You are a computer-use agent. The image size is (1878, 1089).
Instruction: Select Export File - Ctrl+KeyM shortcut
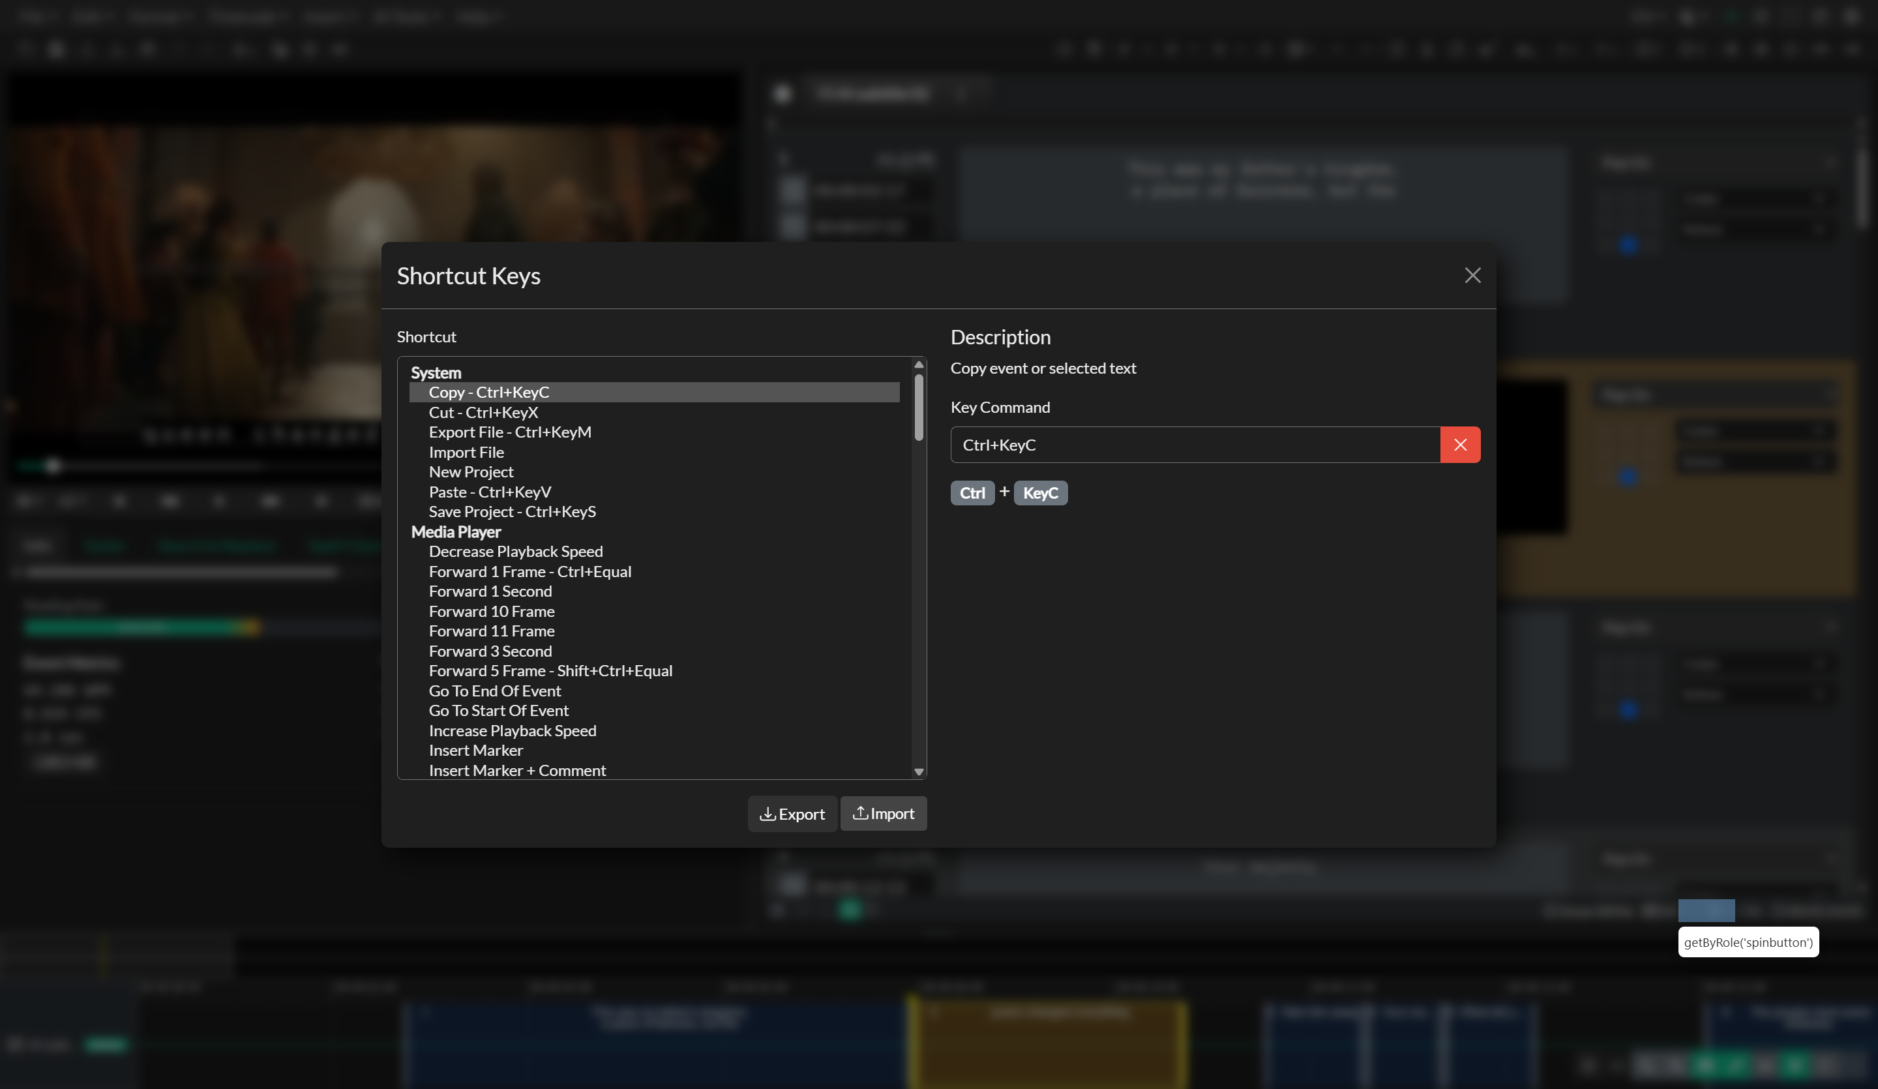[654, 432]
